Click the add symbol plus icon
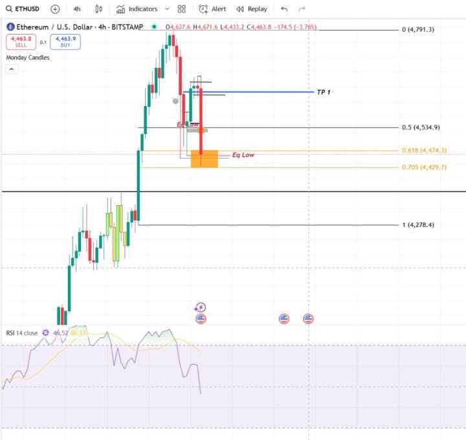The image size is (466, 440). coord(55,9)
